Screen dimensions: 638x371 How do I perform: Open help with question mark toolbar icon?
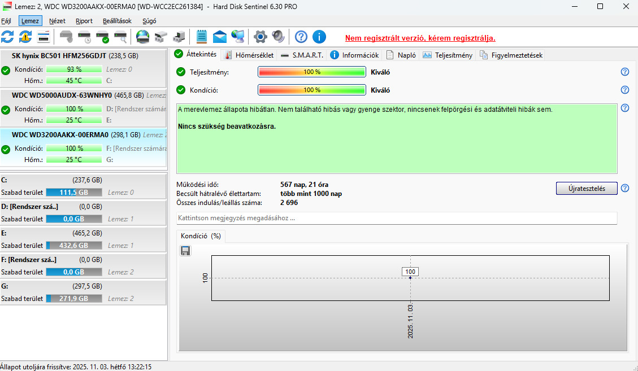pos(301,37)
